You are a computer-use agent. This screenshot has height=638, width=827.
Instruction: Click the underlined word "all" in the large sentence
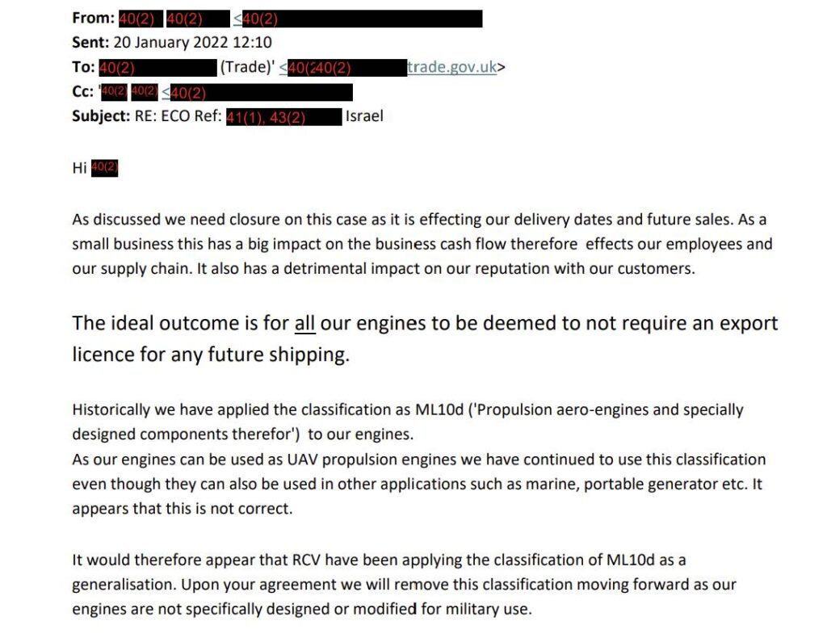point(304,324)
